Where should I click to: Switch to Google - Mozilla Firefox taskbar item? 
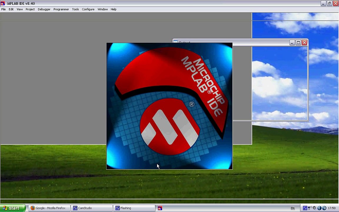click(49, 208)
